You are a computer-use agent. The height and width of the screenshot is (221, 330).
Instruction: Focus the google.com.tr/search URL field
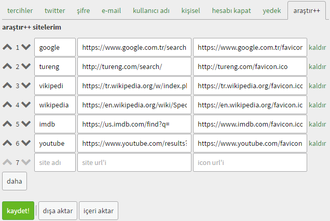[x=134, y=47]
